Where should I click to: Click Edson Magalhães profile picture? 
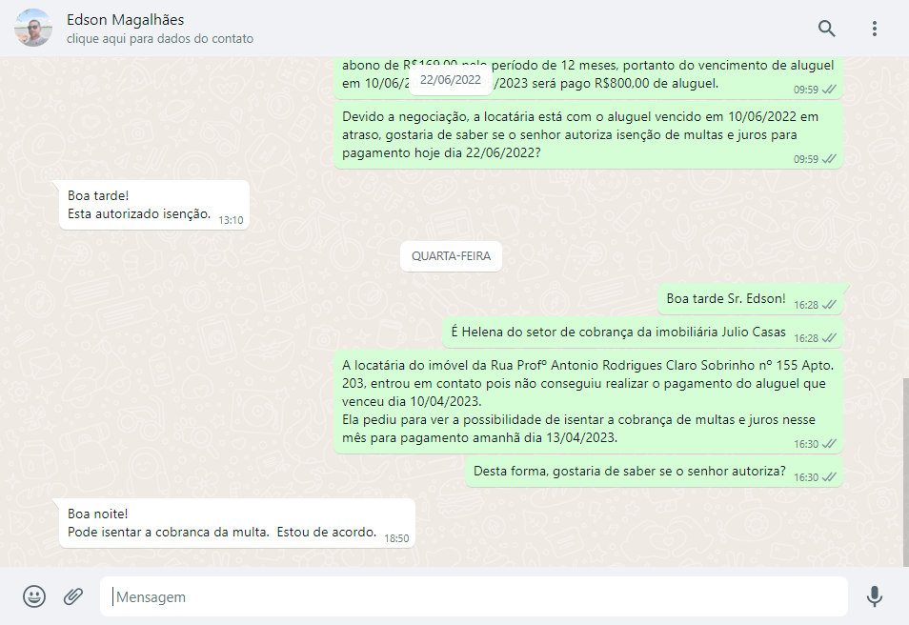(33, 29)
